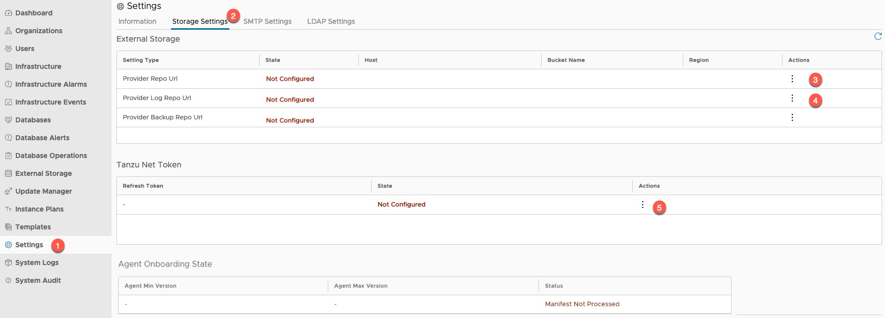885x318 pixels.
Task: Click the Refresh Token column header
Action: [143, 186]
